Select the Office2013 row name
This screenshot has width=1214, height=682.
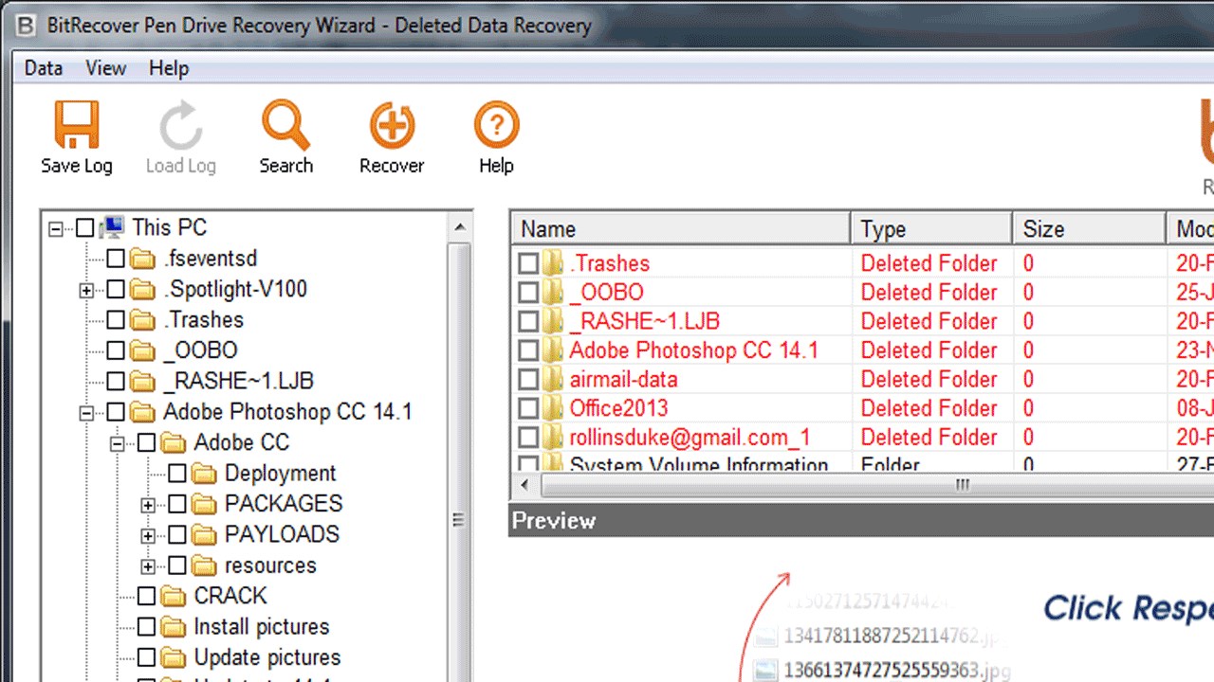coord(618,408)
